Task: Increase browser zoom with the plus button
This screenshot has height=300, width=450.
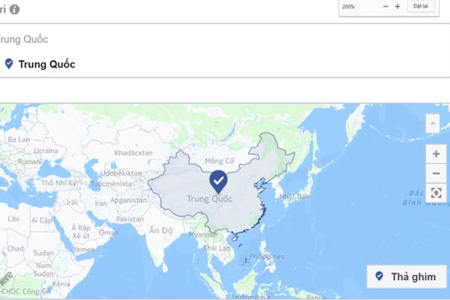Action: pyautogui.click(x=397, y=7)
